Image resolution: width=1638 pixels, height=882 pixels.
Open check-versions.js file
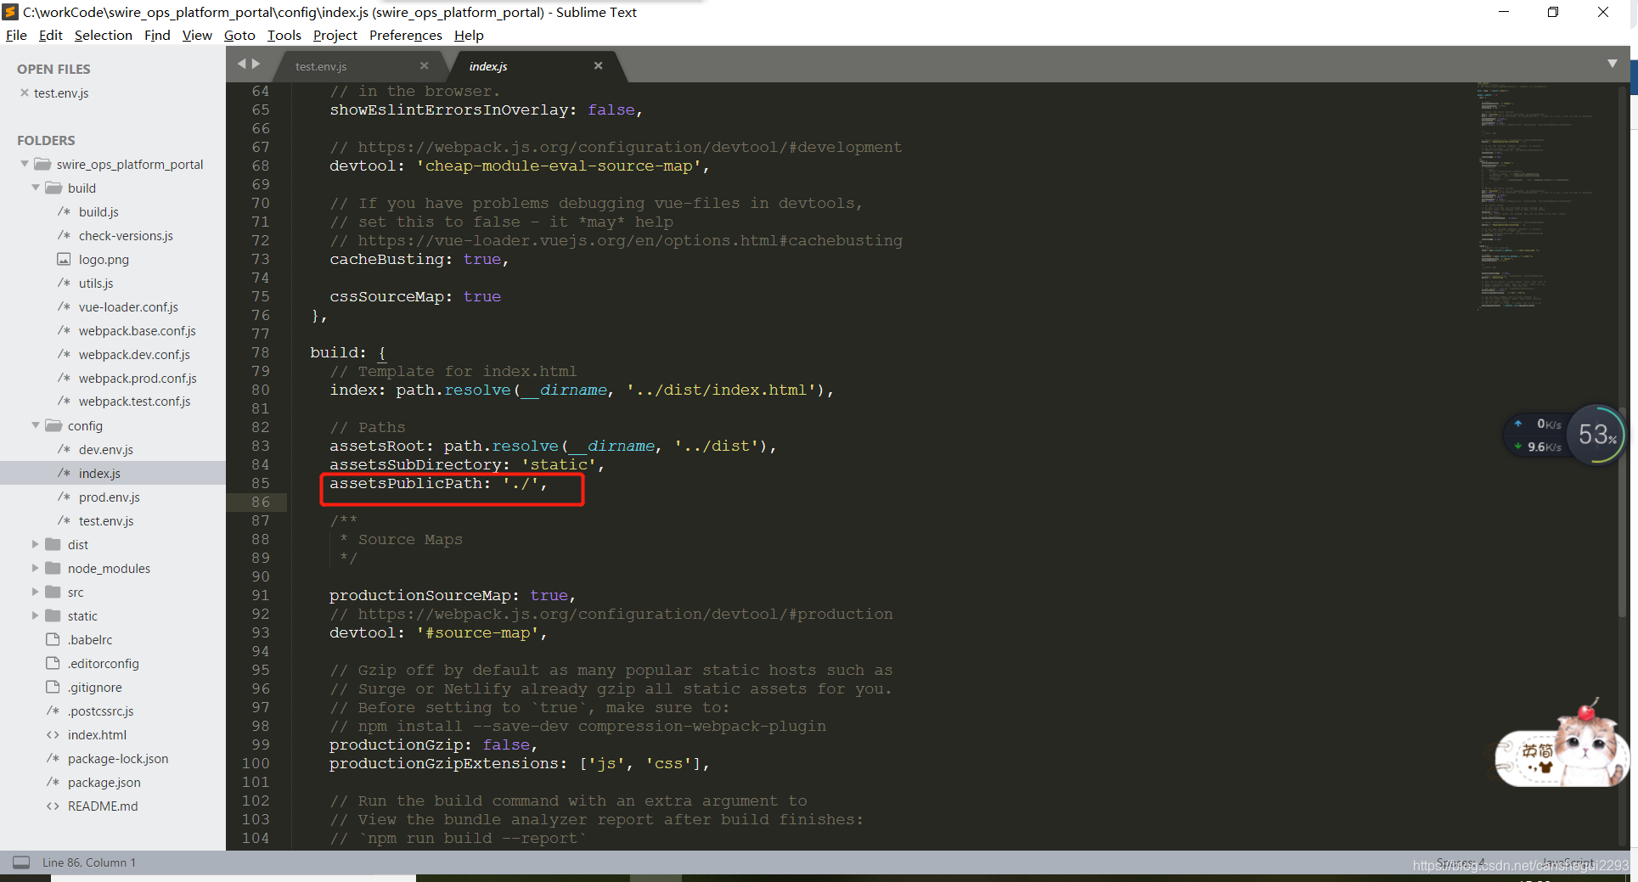pos(126,235)
